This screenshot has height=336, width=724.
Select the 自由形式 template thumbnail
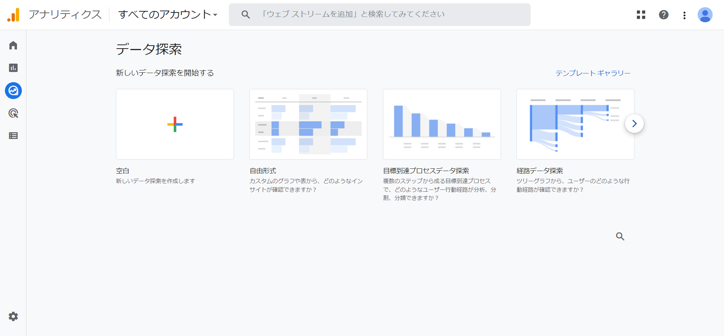coord(308,124)
